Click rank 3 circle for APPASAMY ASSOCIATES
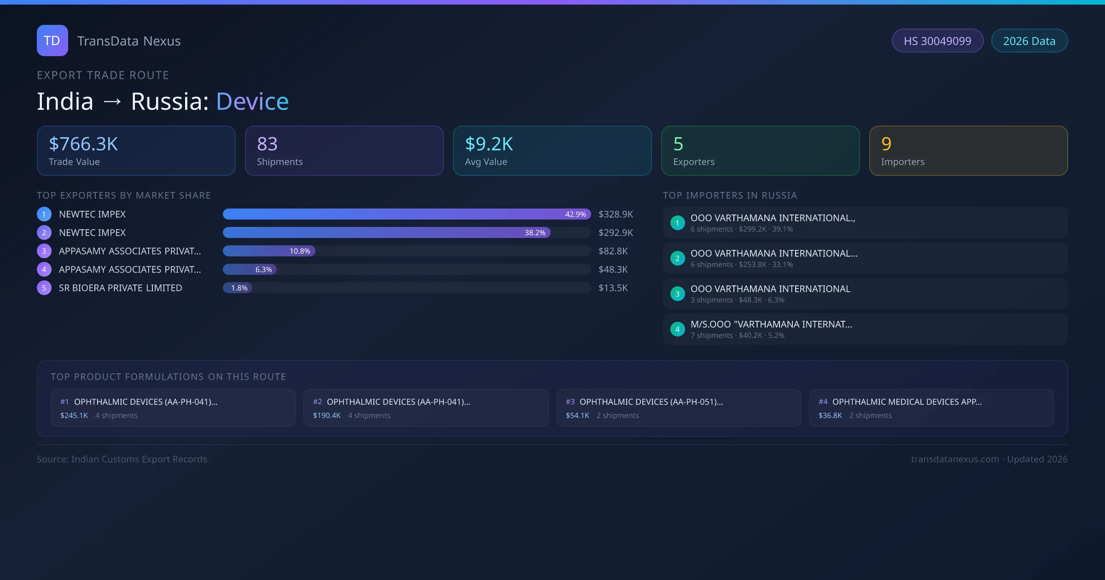Screen dimensions: 1105x580 tap(44, 251)
